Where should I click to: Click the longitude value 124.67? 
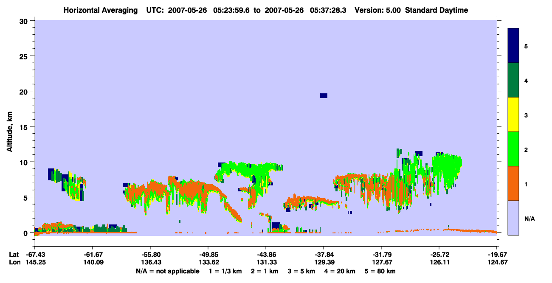[497, 262]
